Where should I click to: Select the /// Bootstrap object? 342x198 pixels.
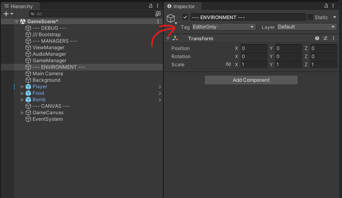click(x=46, y=35)
